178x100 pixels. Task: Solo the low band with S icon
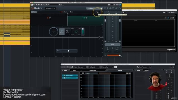tap(50, 18)
